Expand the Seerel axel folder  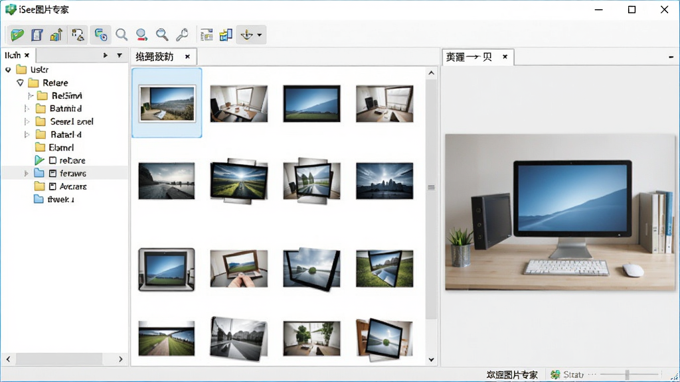(27, 121)
